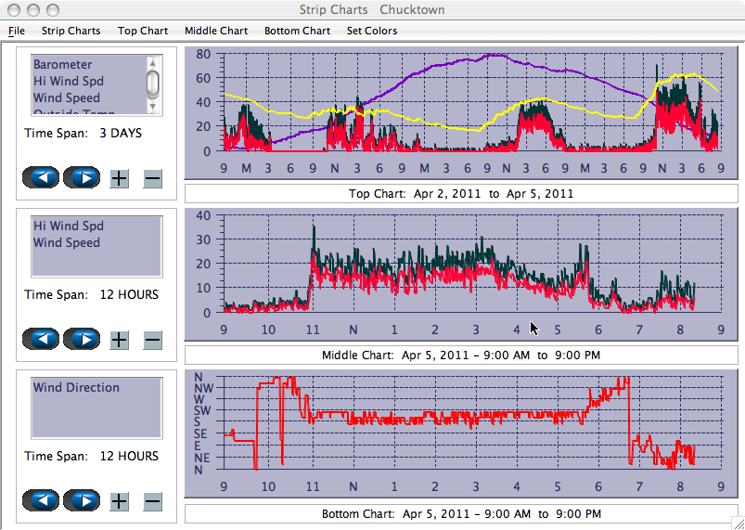Click bottom chart minus button
The width and height of the screenshot is (745, 530).
pyautogui.click(x=153, y=501)
